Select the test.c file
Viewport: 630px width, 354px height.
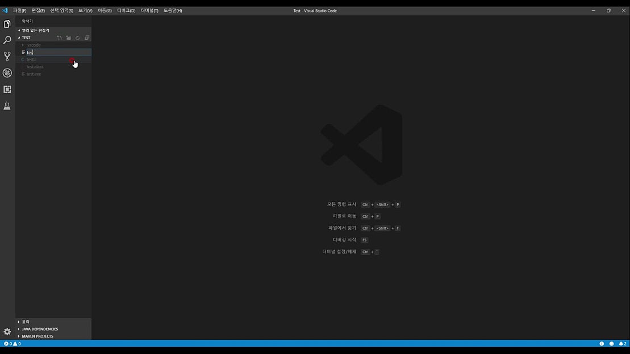[31, 59]
